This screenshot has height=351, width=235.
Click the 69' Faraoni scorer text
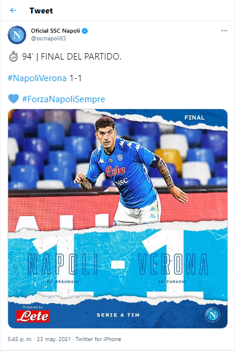click(x=172, y=282)
